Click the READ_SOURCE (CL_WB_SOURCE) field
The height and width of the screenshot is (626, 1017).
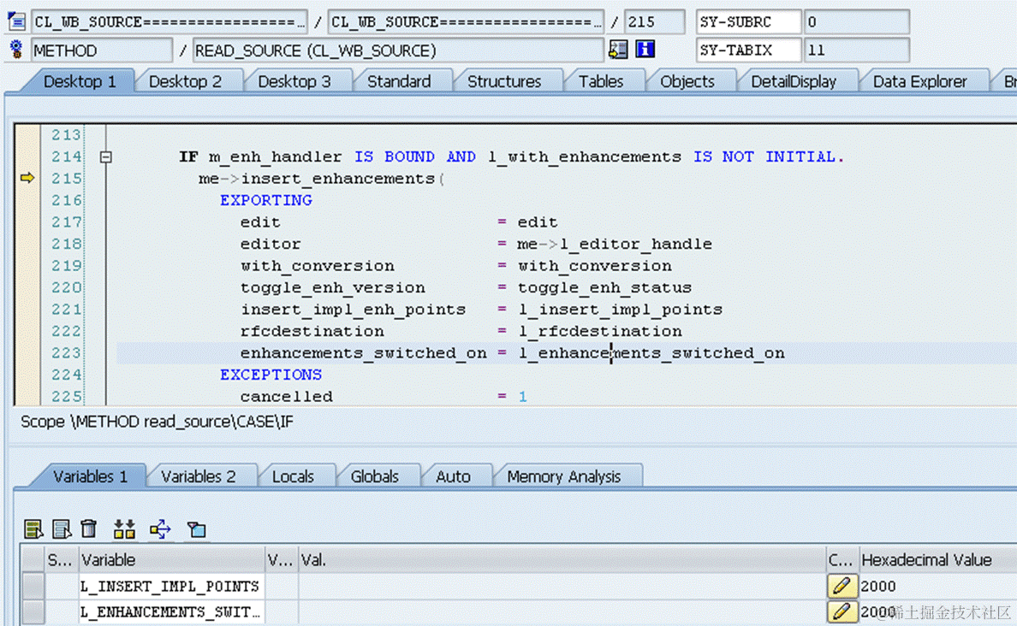(x=398, y=50)
